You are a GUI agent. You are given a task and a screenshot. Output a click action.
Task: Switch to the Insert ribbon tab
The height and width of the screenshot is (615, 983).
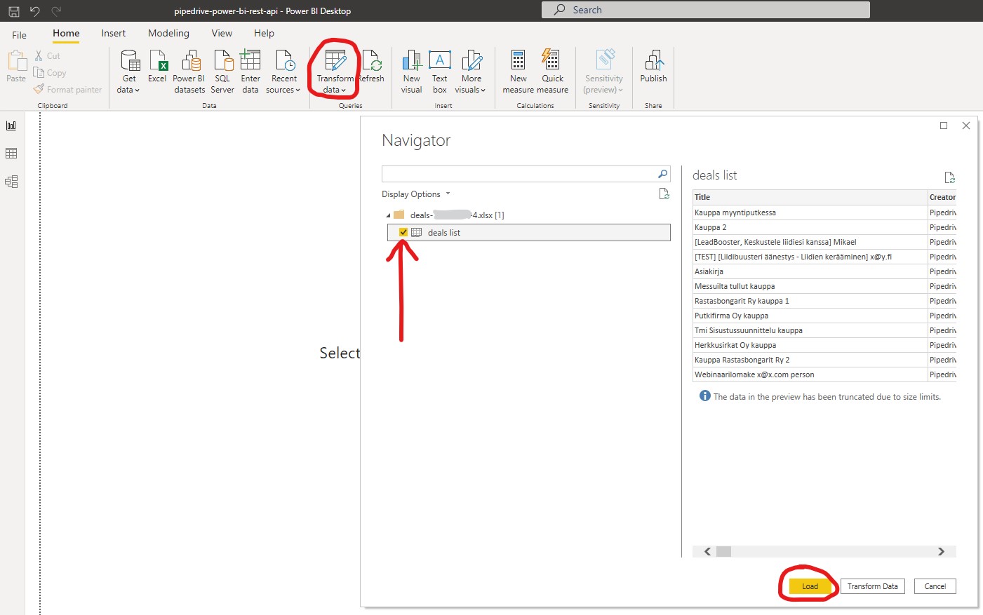pyautogui.click(x=114, y=33)
